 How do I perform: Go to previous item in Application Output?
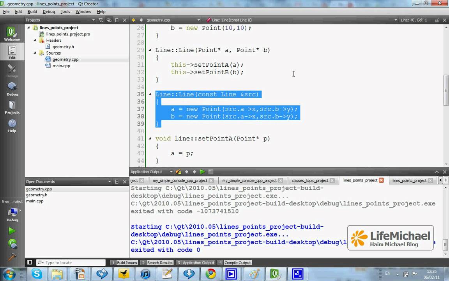tap(187, 172)
